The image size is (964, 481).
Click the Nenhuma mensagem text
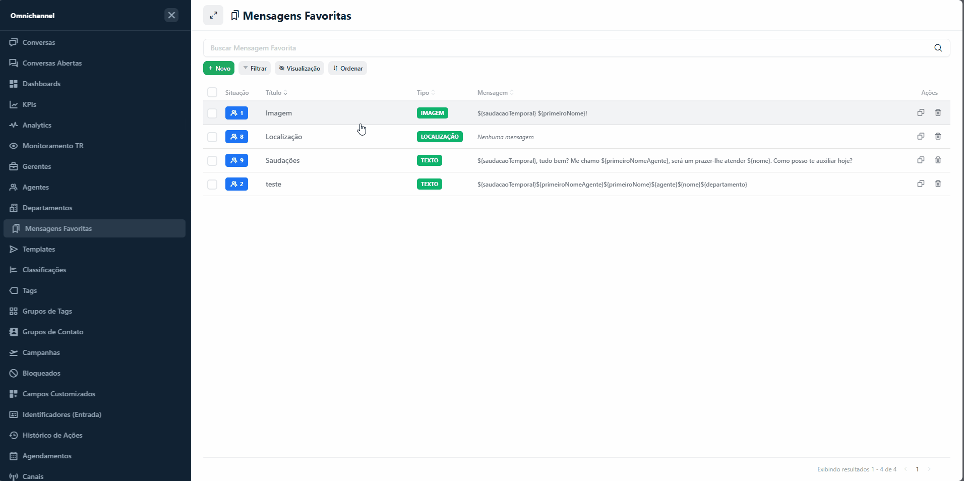[505, 137]
